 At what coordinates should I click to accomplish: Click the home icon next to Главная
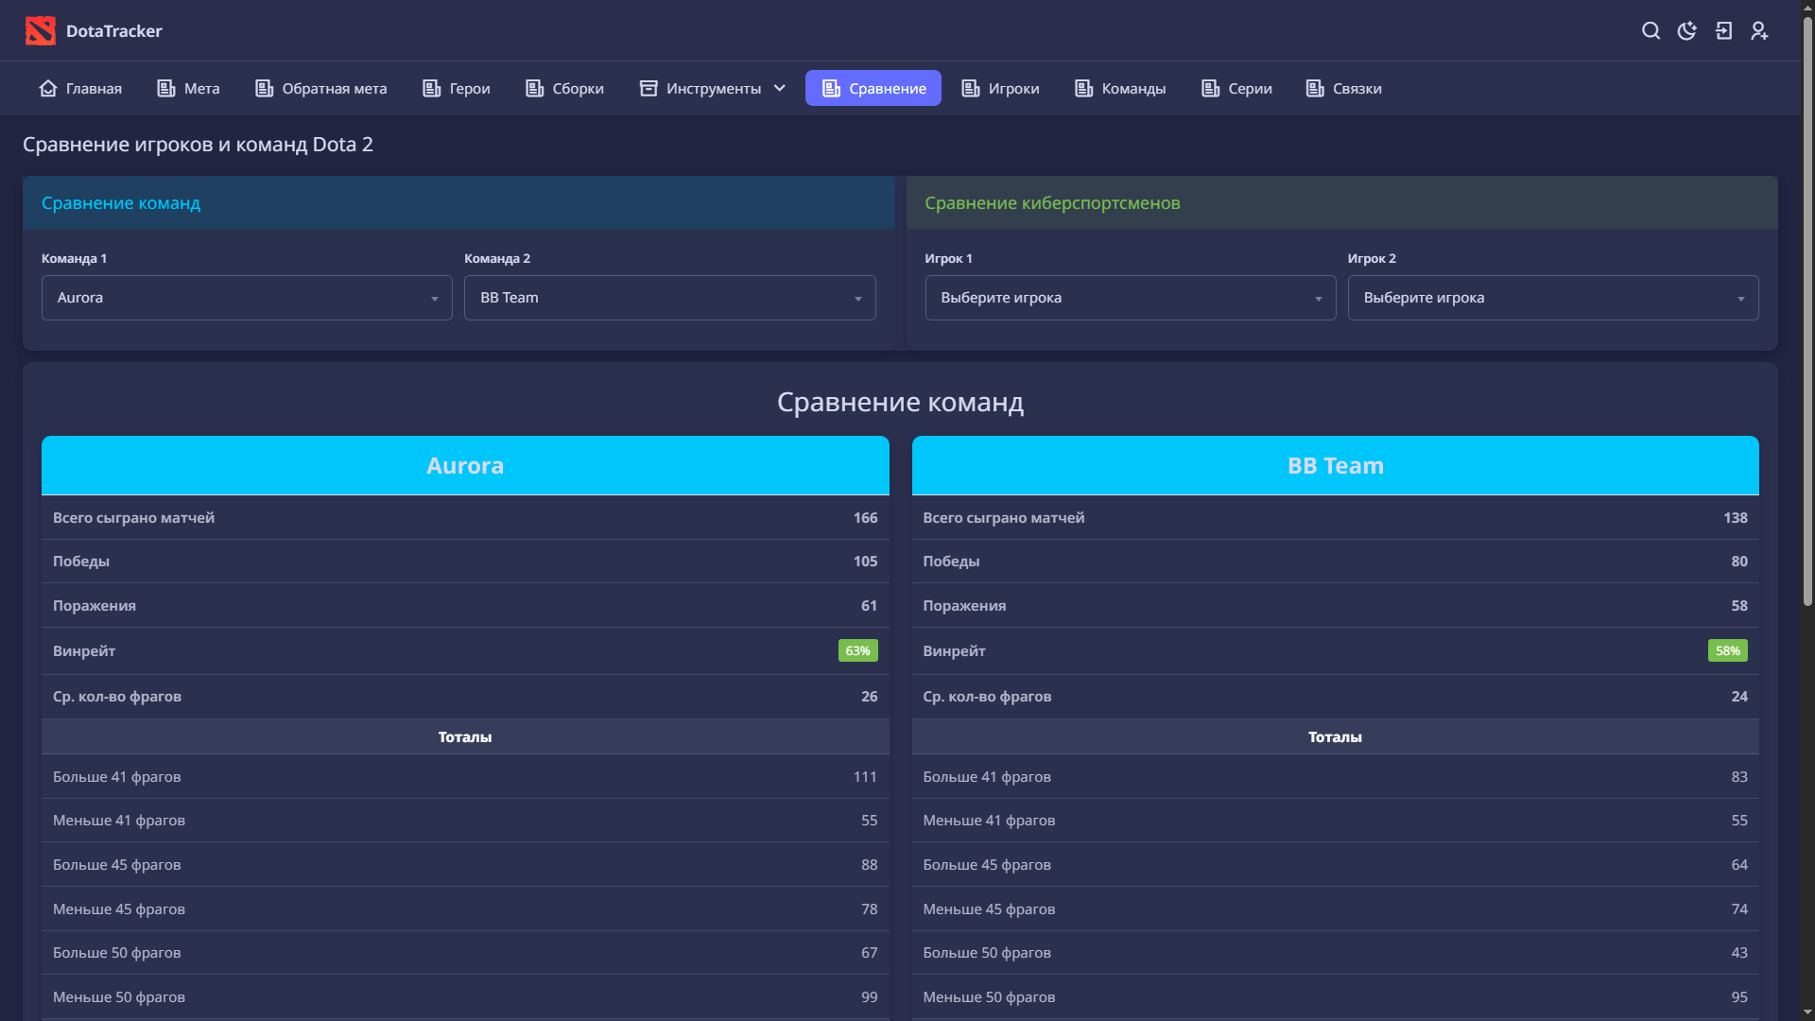point(48,88)
